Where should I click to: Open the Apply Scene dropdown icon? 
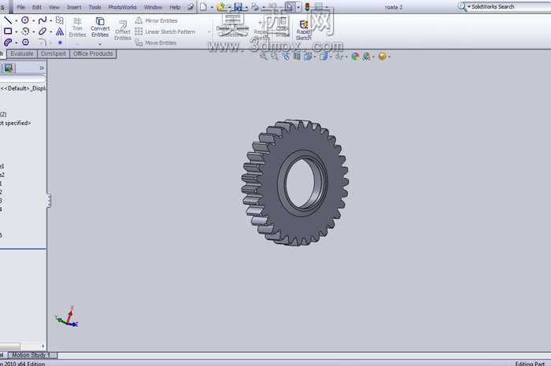click(x=367, y=56)
